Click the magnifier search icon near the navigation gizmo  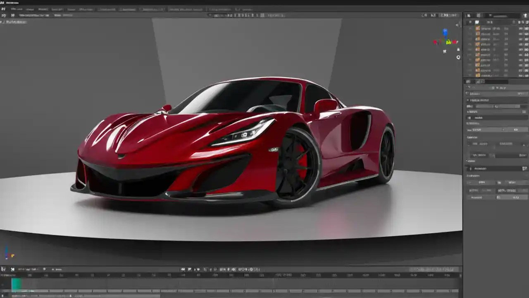tap(458, 57)
